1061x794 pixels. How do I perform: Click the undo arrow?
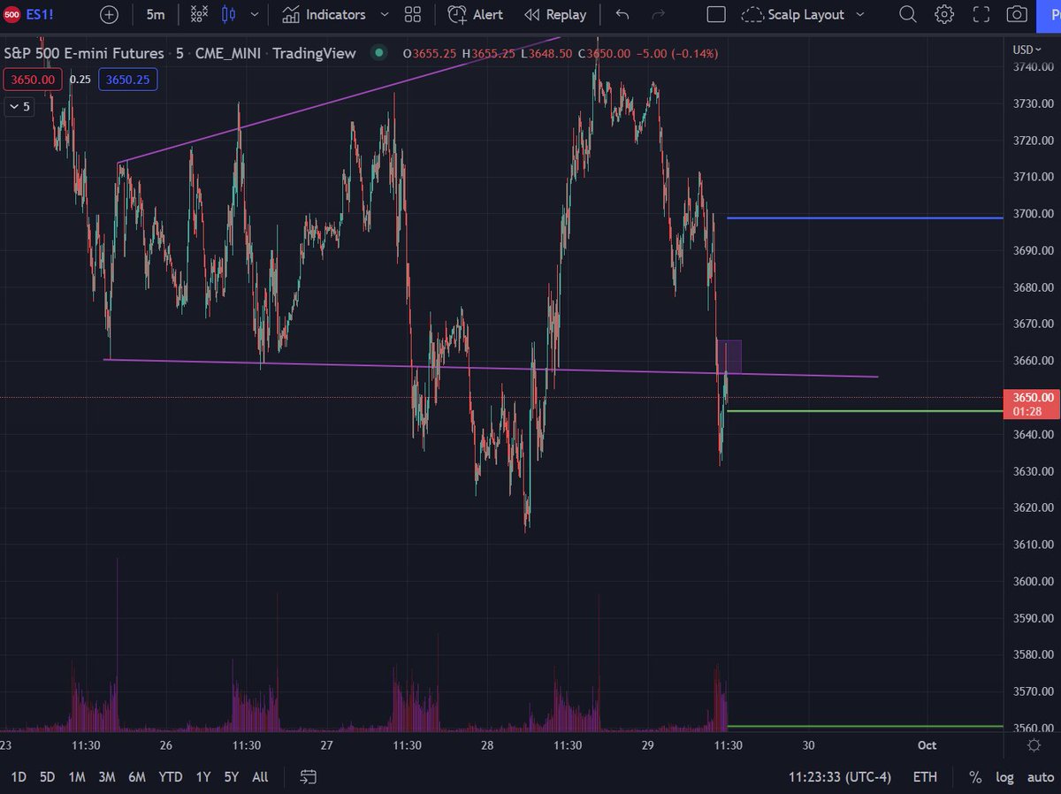621,14
